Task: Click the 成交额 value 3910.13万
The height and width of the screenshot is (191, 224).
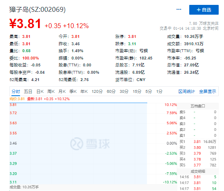Action: (x=194, y=44)
